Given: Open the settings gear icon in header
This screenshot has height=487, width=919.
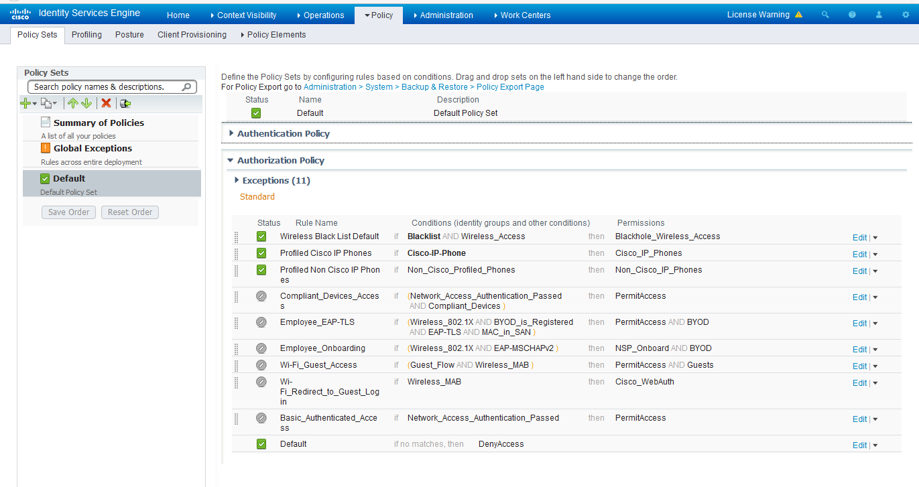Looking at the screenshot, I should (906, 15).
